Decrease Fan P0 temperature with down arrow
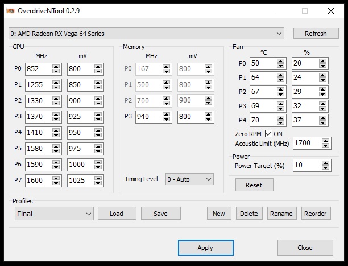The height and width of the screenshot is (266, 348). pos(280,66)
